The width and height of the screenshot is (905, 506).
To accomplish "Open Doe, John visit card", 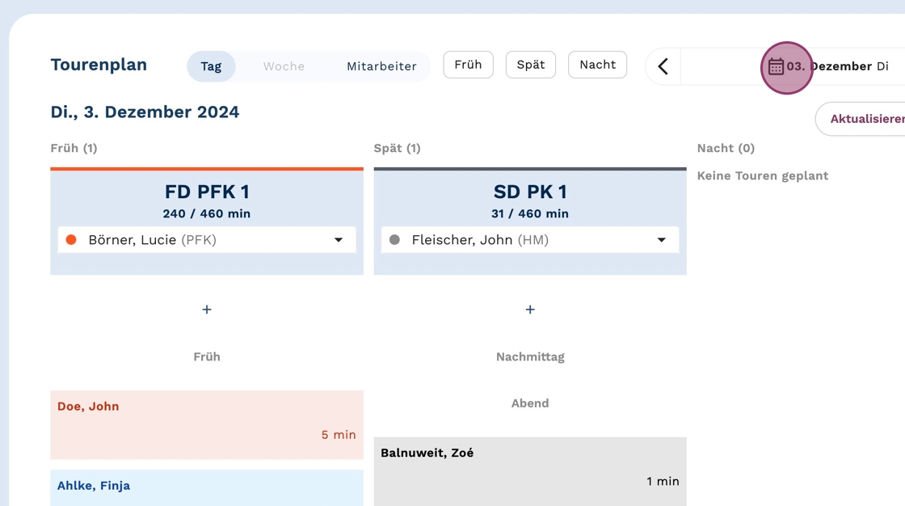I will point(207,424).
